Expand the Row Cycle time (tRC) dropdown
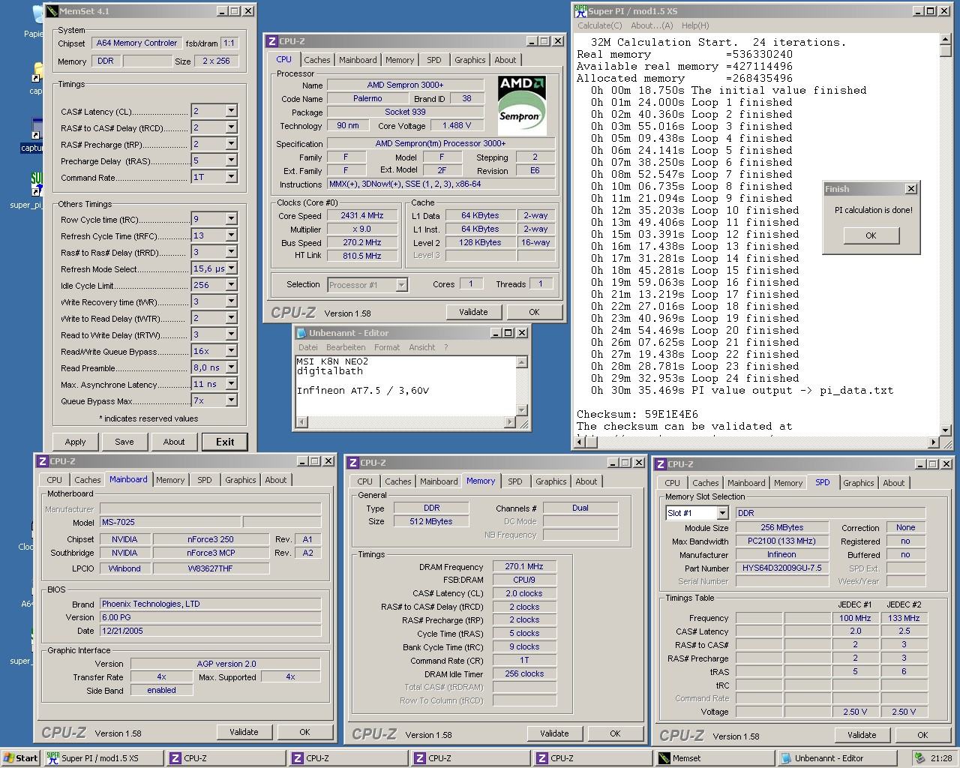 coord(231,219)
